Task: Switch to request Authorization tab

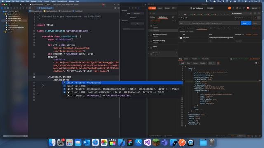Action: tap(191, 28)
